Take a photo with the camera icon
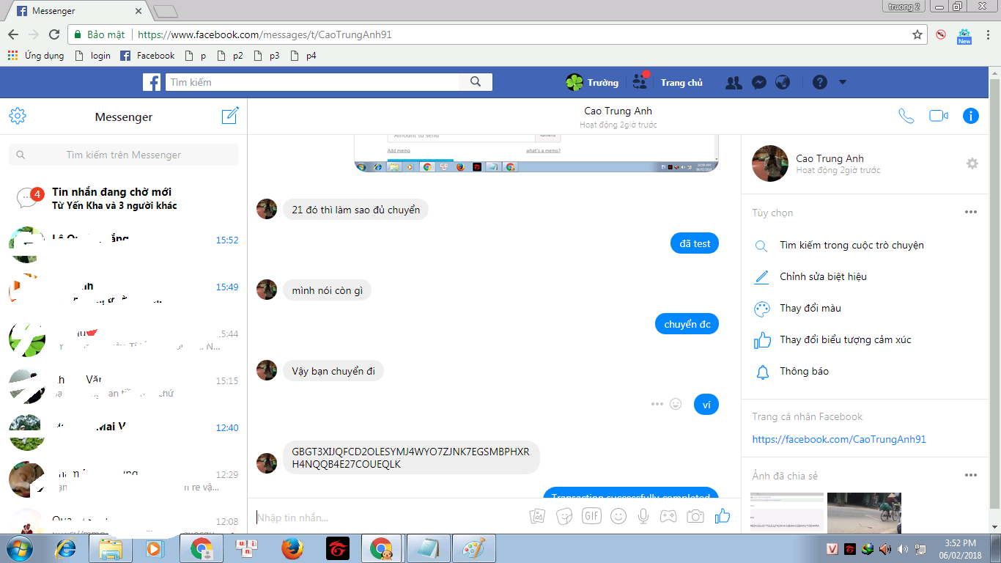This screenshot has height=563, width=1001. [x=695, y=516]
